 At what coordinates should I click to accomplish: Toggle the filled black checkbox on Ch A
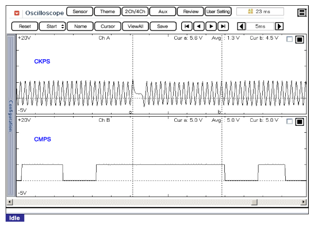click(x=300, y=40)
